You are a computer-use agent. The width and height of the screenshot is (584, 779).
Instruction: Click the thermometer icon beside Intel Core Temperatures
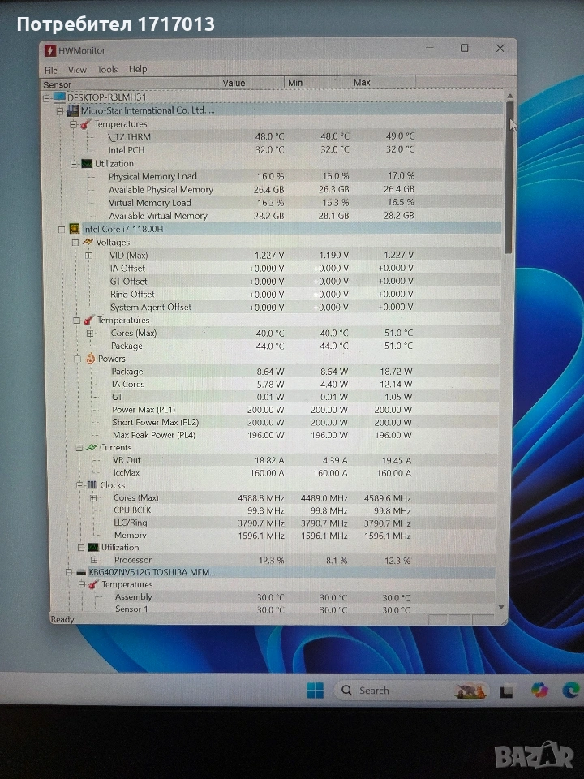[x=89, y=321]
